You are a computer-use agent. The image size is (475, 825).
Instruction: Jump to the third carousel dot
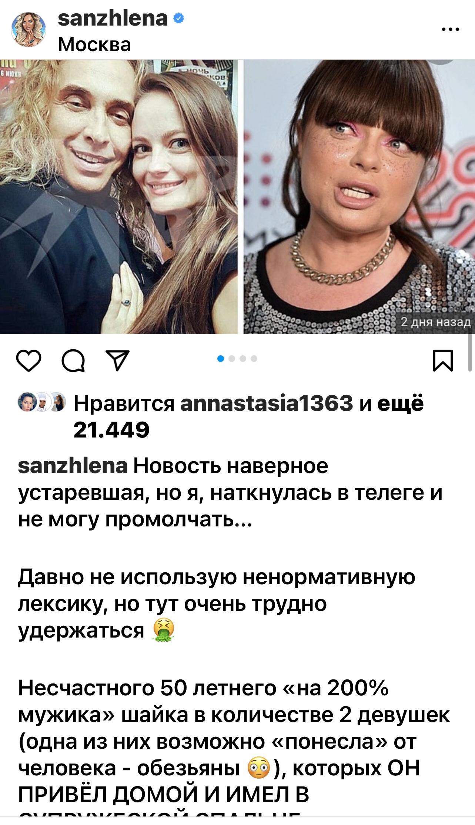(243, 359)
